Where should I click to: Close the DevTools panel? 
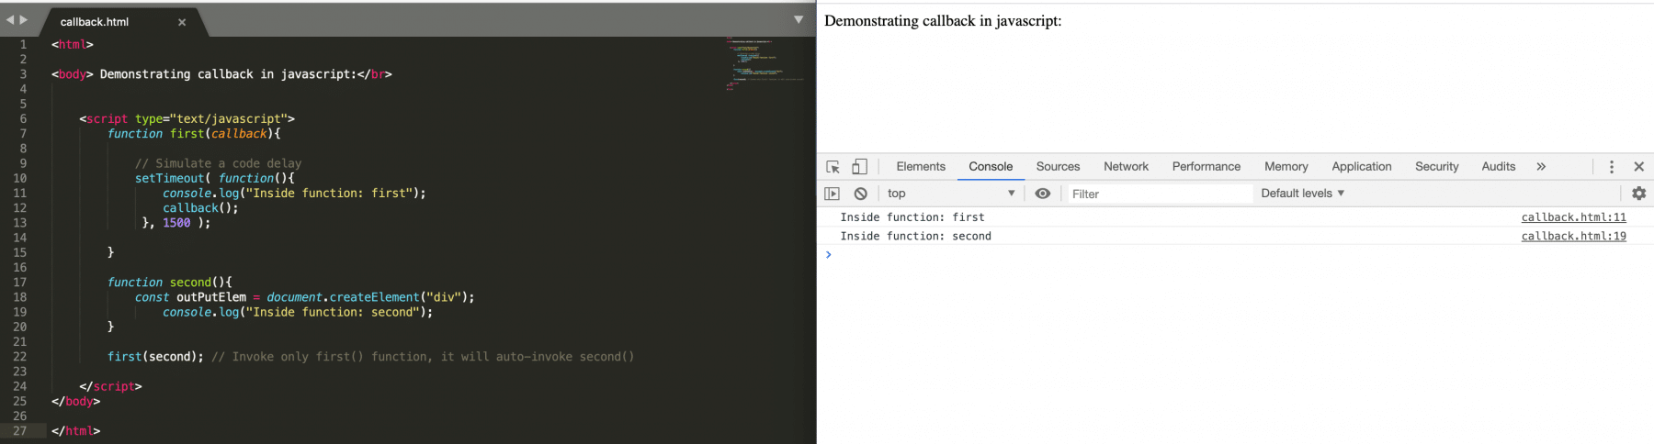click(1638, 167)
